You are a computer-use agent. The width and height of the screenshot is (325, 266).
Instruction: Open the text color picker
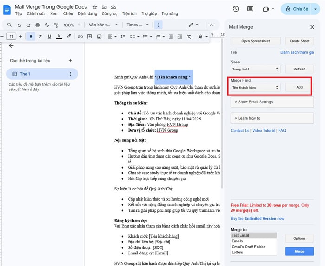(59, 37)
